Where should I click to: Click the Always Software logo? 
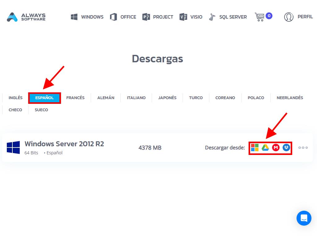pyautogui.click(x=26, y=17)
